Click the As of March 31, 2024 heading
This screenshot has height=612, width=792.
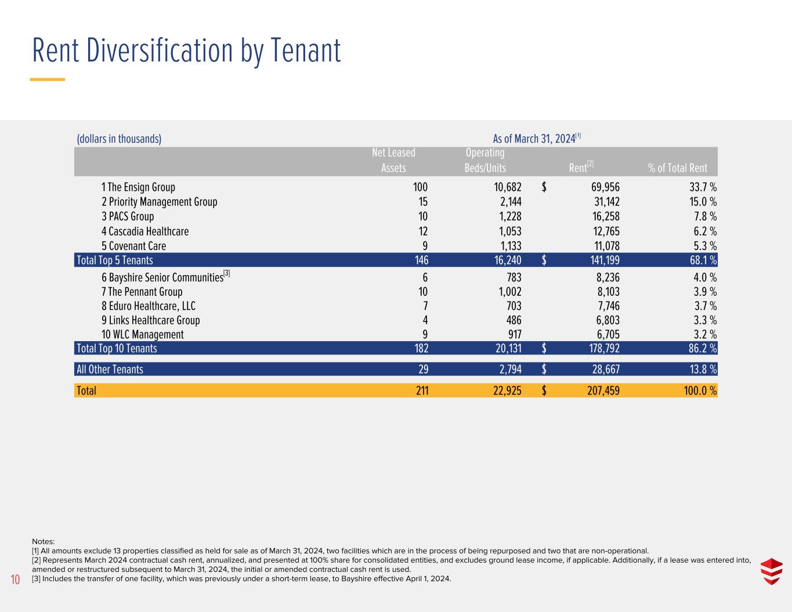pyautogui.click(x=537, y=138)
